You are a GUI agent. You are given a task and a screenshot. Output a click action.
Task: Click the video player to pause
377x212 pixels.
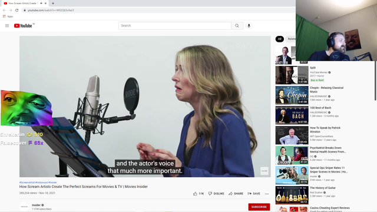(x=145, y=107)
